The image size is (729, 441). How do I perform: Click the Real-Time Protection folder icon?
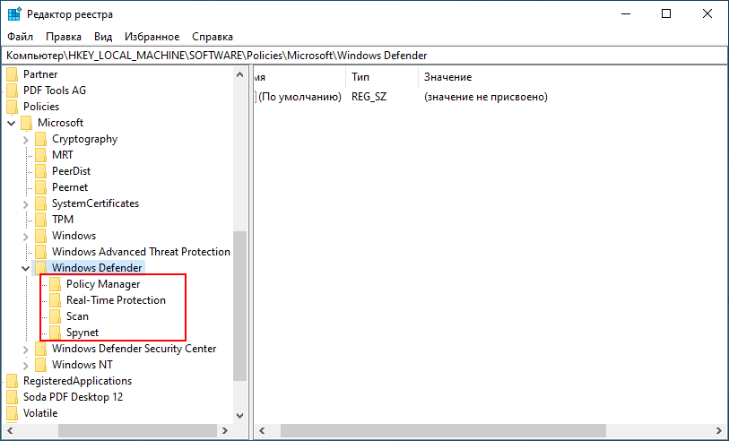pos(56,300)
